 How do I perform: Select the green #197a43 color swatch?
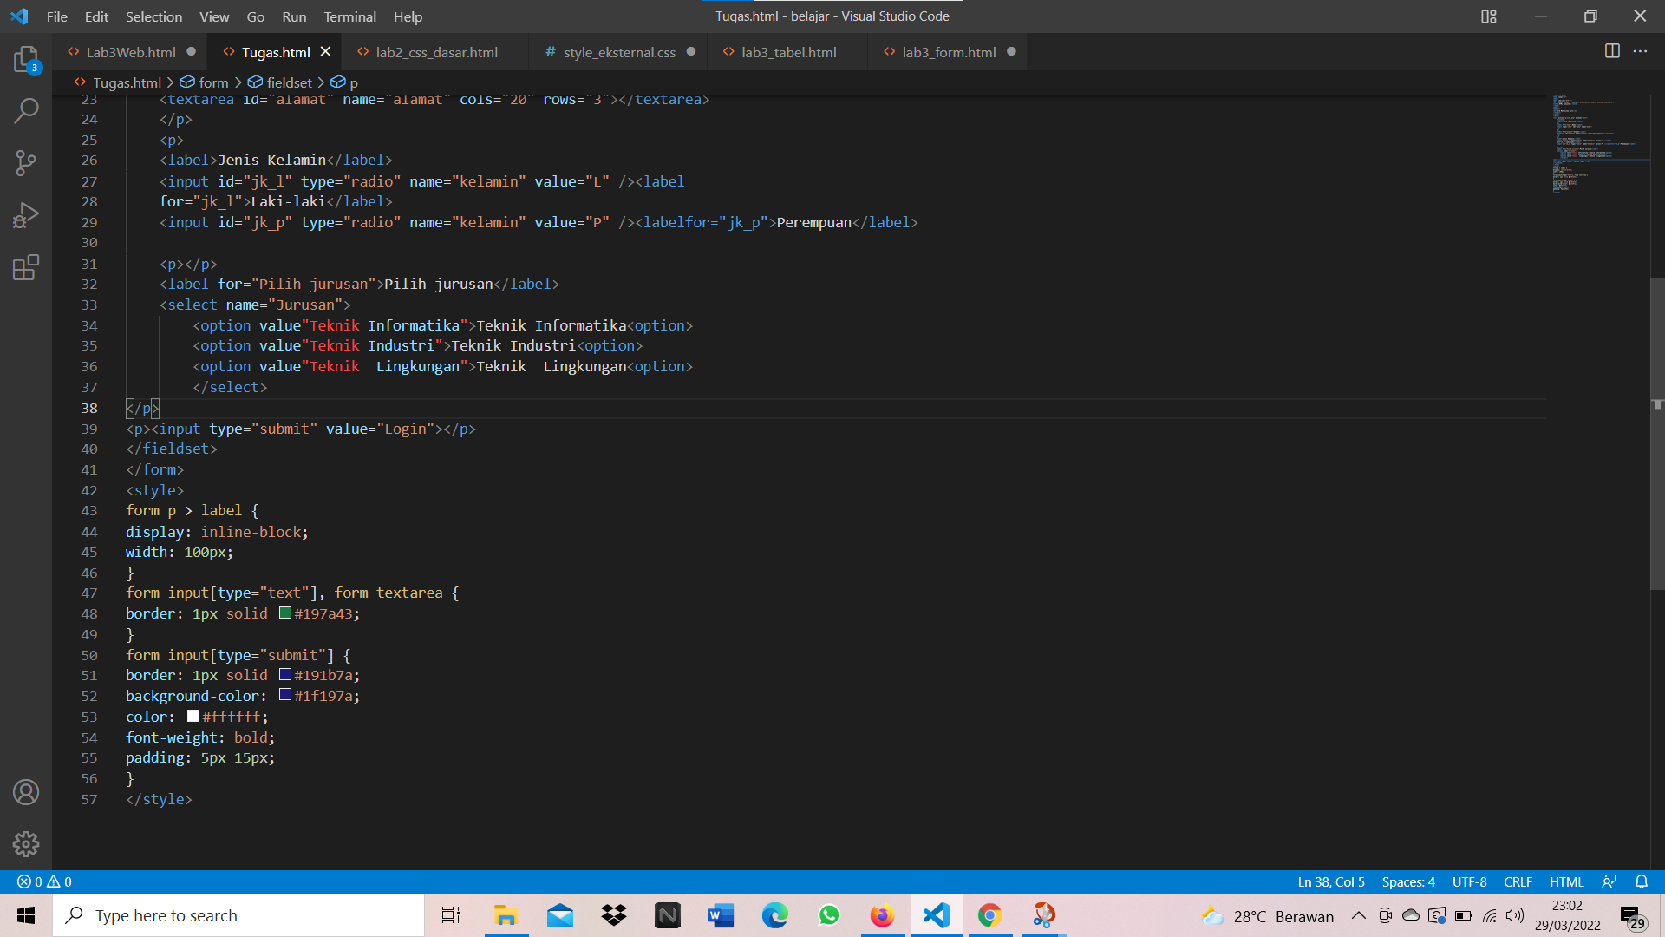coord(284,613)
